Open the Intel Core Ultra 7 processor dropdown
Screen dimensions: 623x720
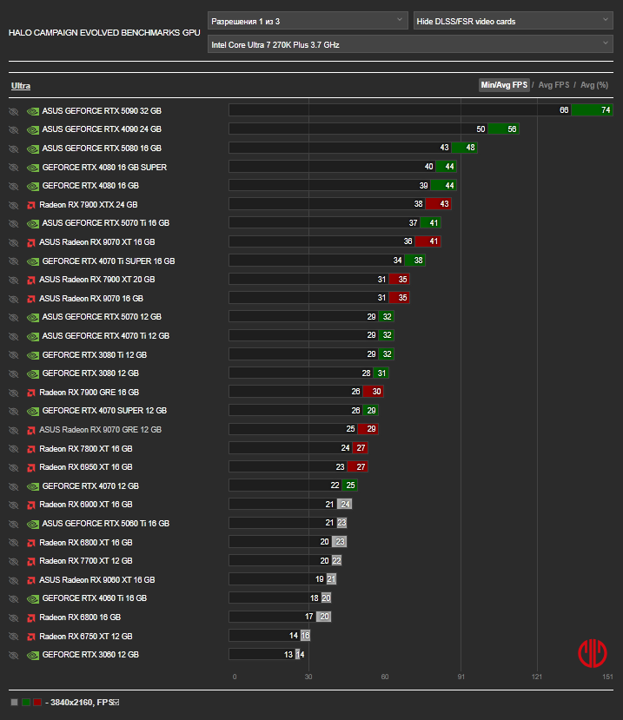tap(410, 44)
